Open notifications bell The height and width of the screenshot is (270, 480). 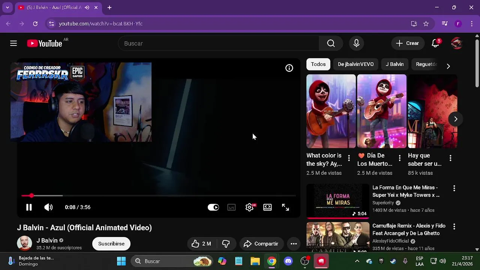point(435,43)
